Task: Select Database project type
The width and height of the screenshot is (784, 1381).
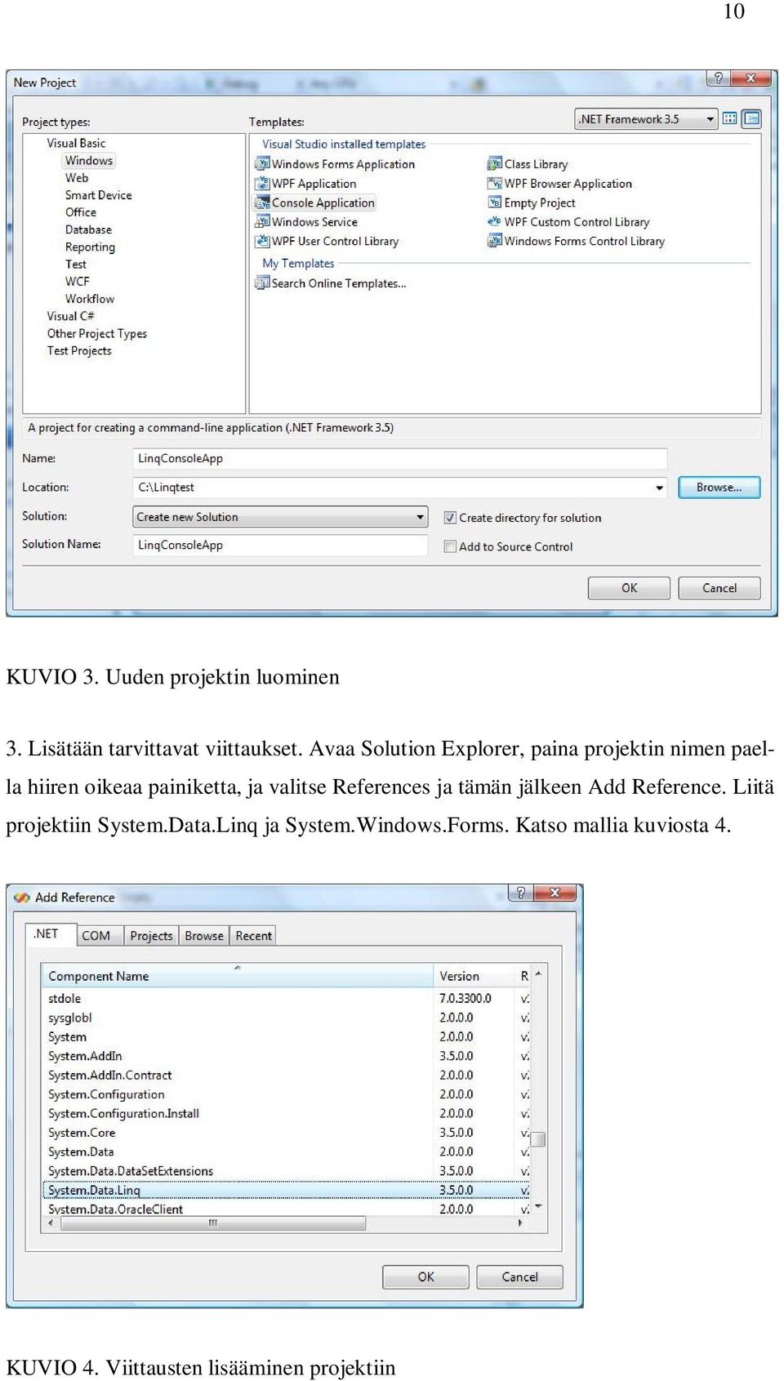Action: (88, 230)
